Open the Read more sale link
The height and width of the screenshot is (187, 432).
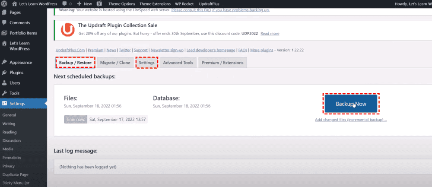point(270,33)
